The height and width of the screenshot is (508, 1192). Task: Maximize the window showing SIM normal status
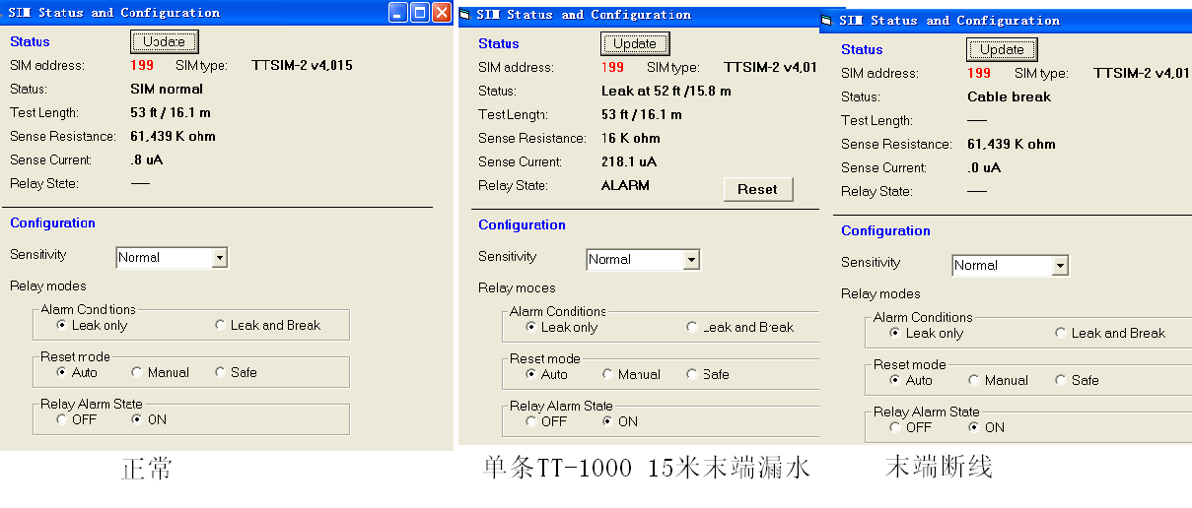point(420,13)
